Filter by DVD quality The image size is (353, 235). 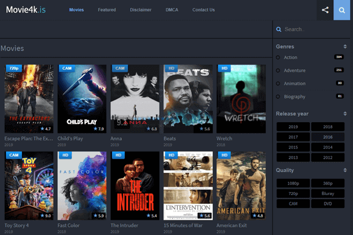click(328, 204)
